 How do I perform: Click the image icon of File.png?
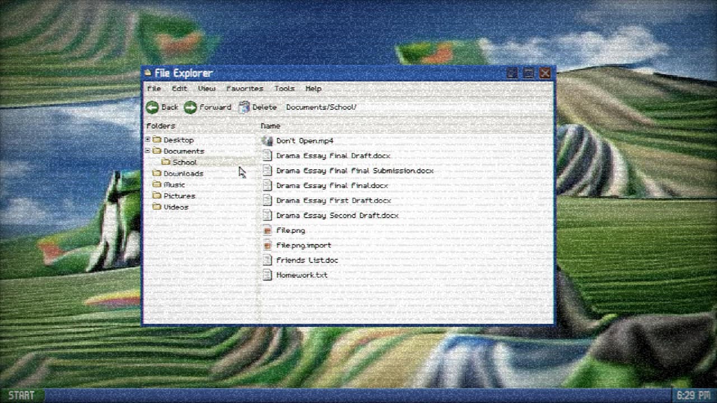(267, 230)
